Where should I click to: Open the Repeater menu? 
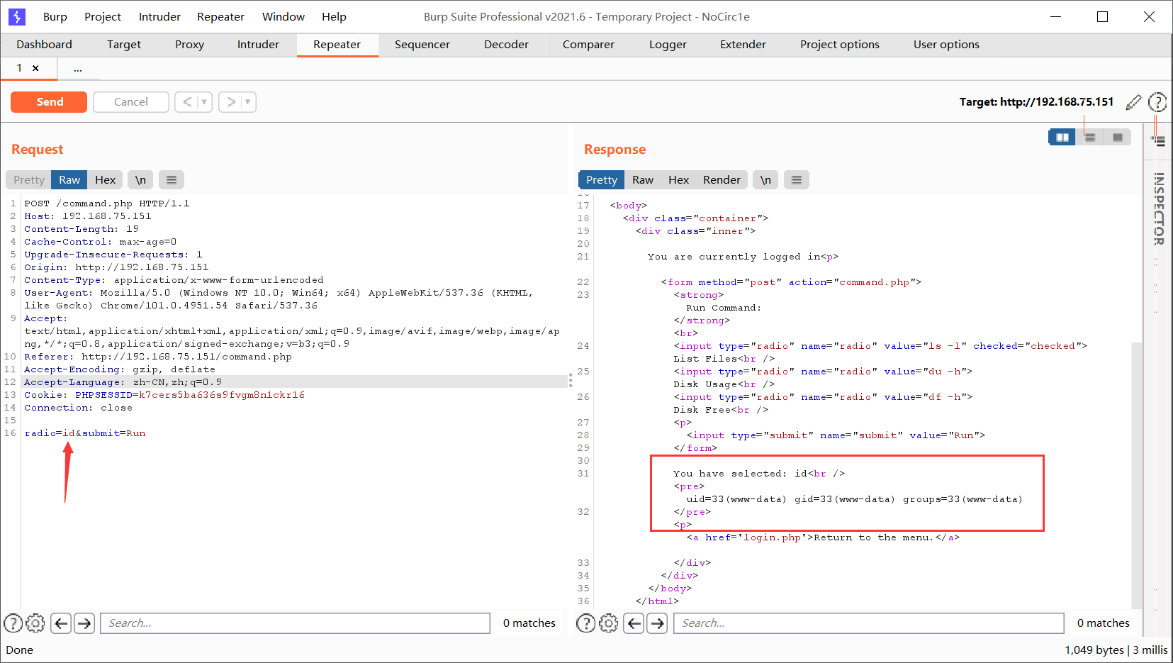point(220,16)
